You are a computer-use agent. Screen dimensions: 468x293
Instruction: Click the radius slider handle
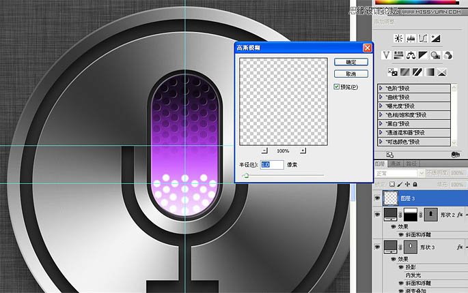[245, 175]
